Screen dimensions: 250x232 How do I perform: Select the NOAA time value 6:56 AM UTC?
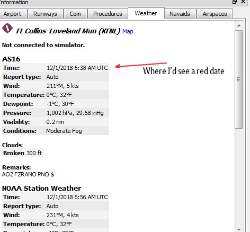click(x=77, y=197)
